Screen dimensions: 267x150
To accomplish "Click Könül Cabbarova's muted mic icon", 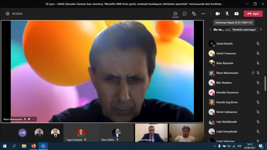I will 258,112.
